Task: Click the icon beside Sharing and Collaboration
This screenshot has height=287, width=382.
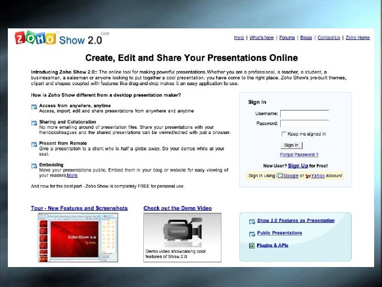Action: pos(34,123)
